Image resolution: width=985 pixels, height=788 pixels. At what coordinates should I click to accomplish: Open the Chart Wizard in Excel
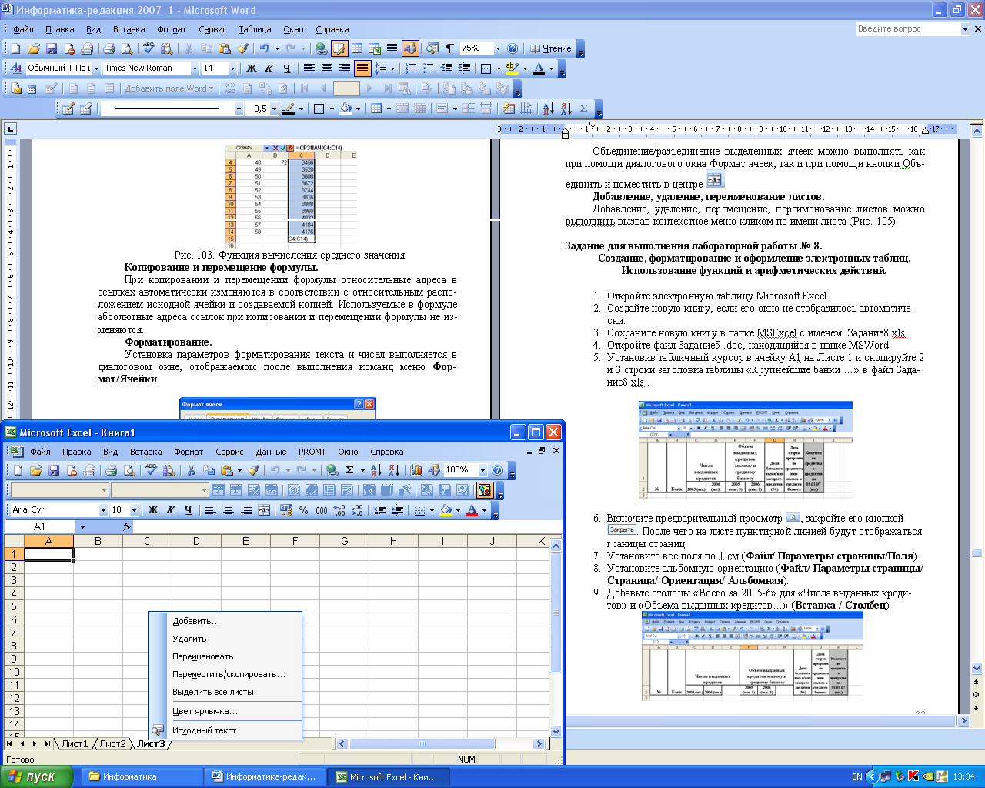coord(416,470)
